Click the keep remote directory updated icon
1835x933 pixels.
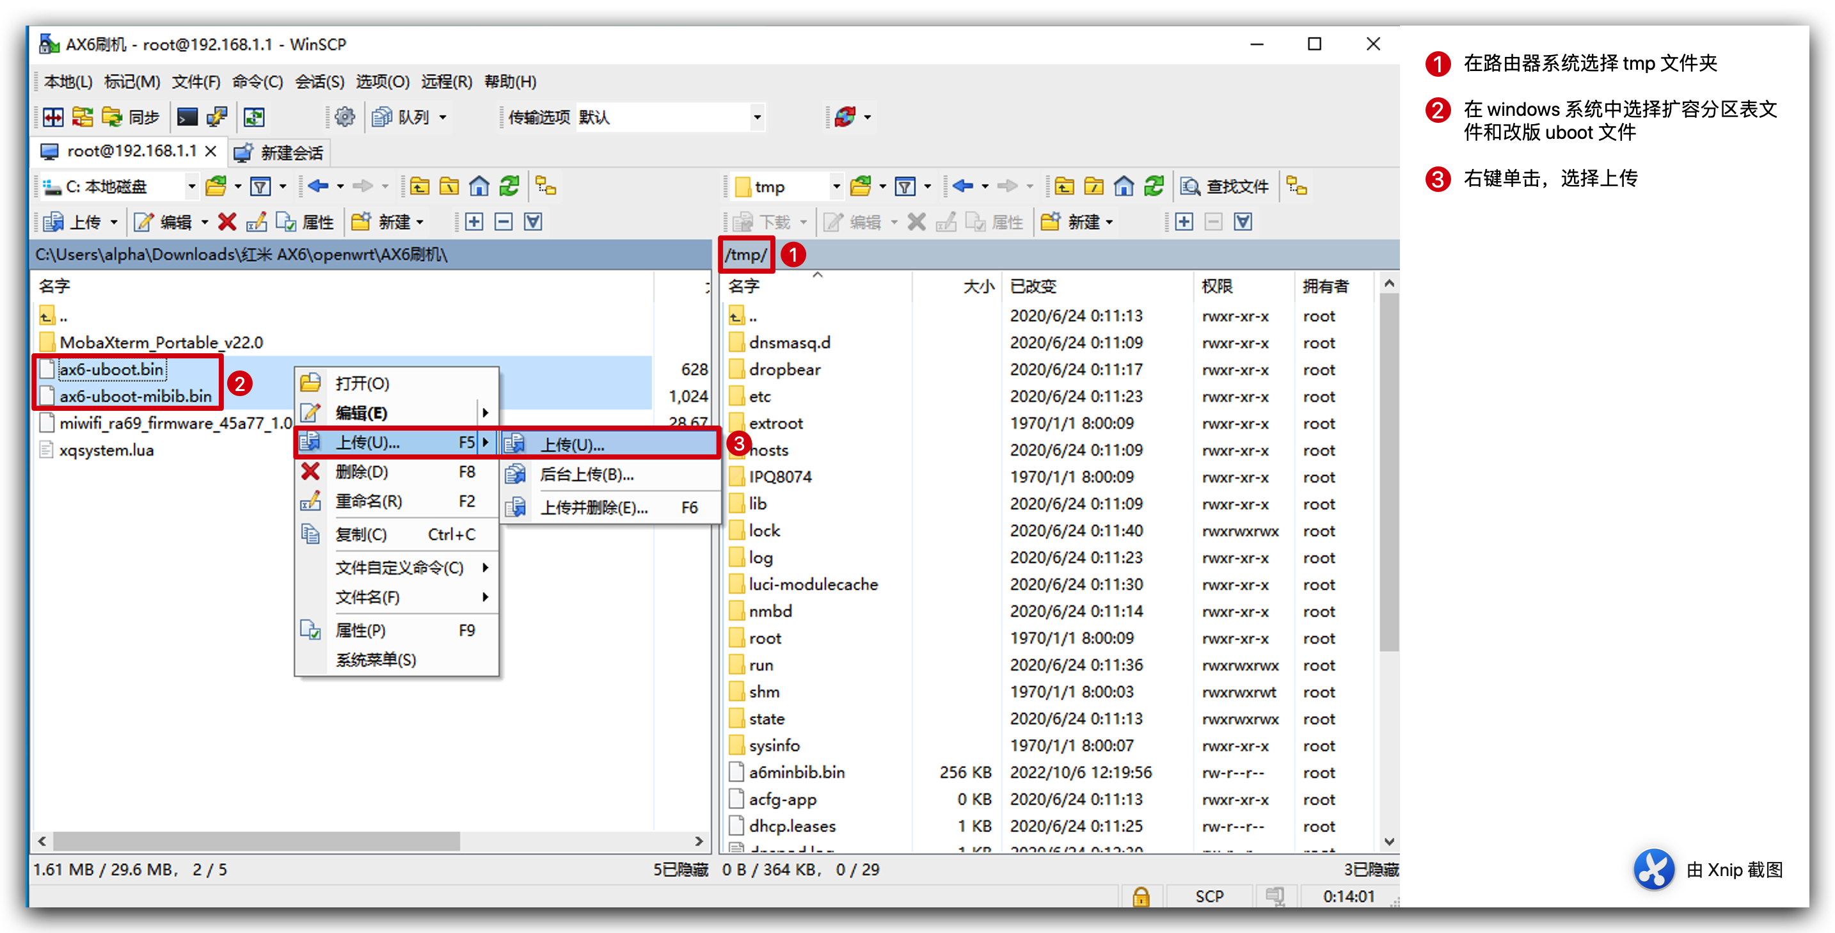(x=254, y=117)
